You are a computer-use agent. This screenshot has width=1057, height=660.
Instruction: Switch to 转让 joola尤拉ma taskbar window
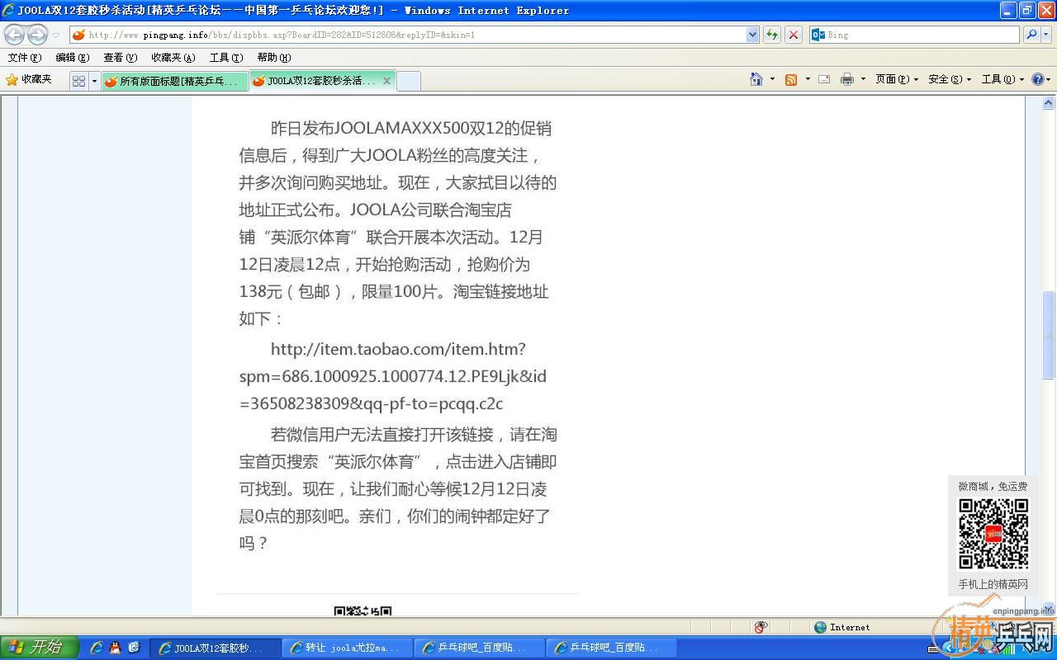point(347,648)
